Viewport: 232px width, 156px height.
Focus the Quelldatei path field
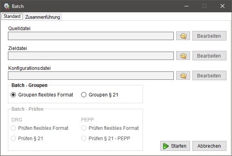[91, 36]
